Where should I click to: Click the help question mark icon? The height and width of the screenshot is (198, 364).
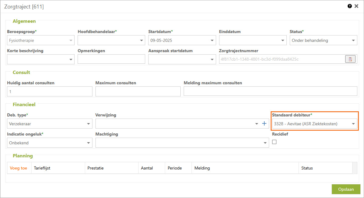click(x=349, y=6)
